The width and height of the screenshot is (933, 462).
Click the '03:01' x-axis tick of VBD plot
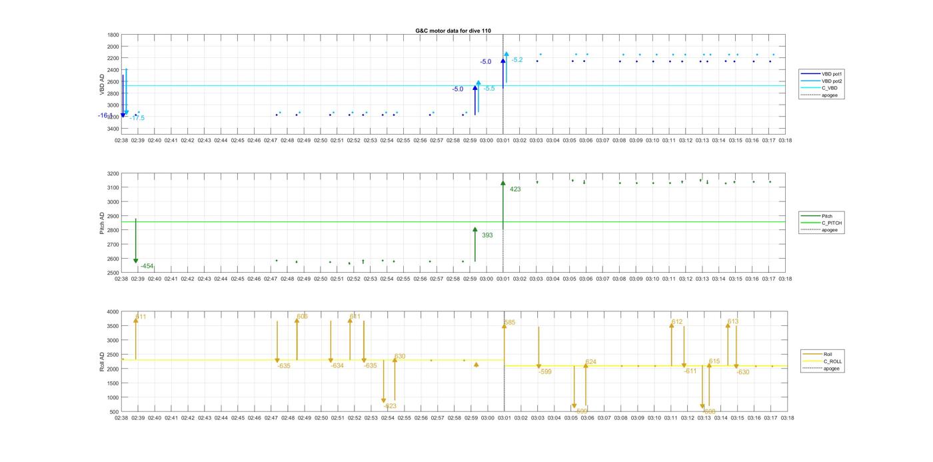tap(502, 140)
